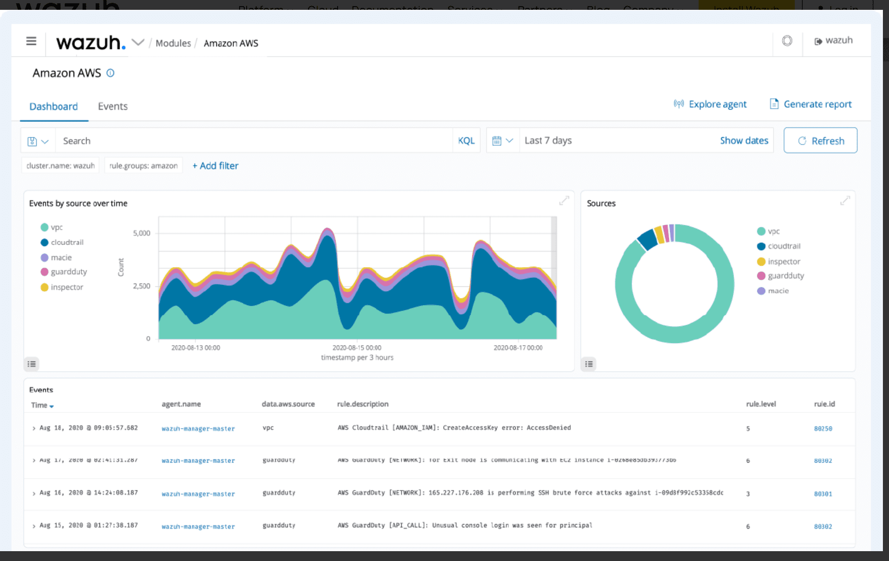Viewport: 889px width, 561px height.
Task: Toggle legend on Sources chart
Action: (x=589, y=364)
